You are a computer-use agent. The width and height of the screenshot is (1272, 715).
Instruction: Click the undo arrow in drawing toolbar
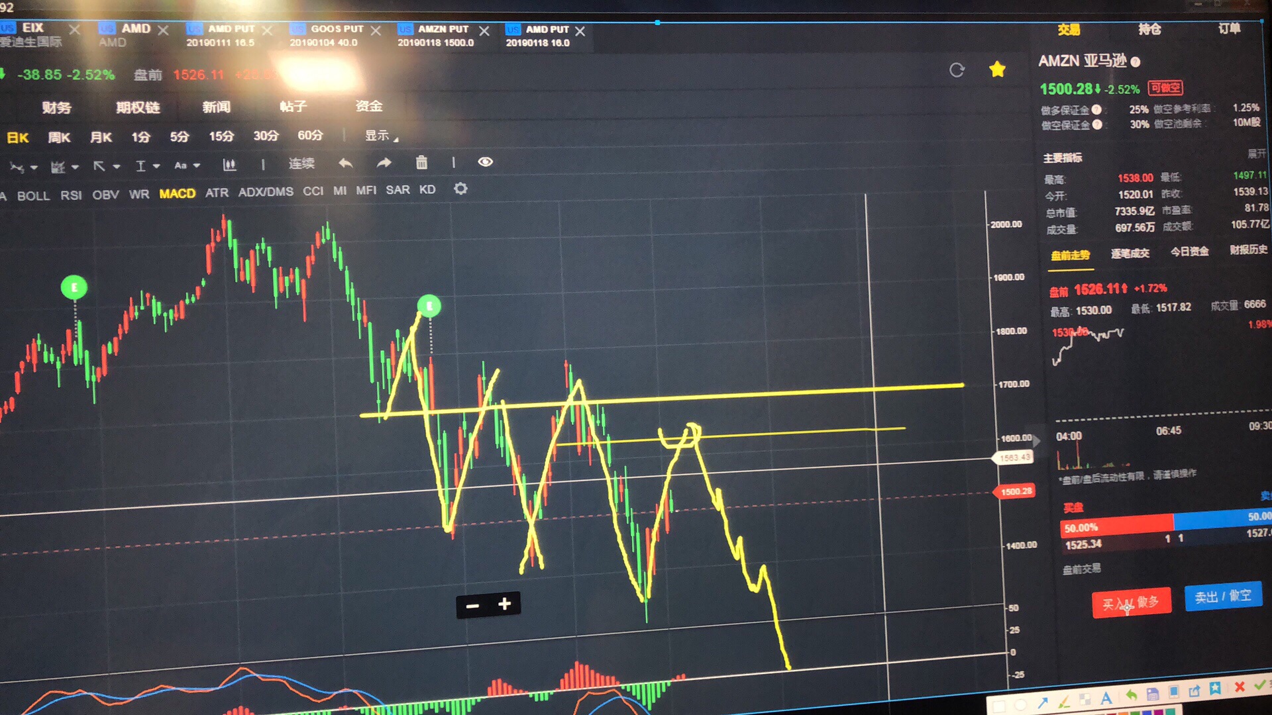coord(345,163)
